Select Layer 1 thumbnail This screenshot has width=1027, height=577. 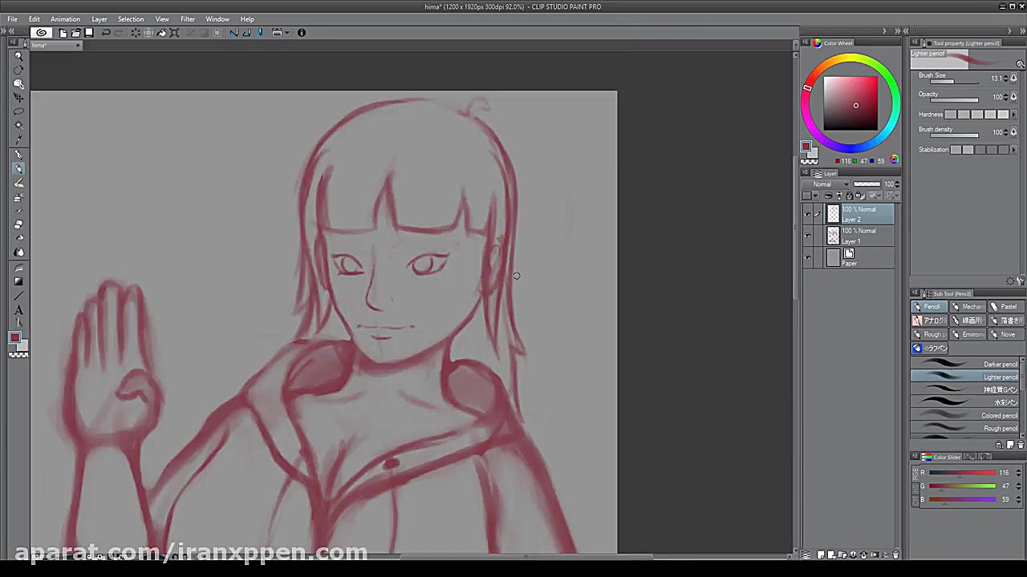(833, 236)
